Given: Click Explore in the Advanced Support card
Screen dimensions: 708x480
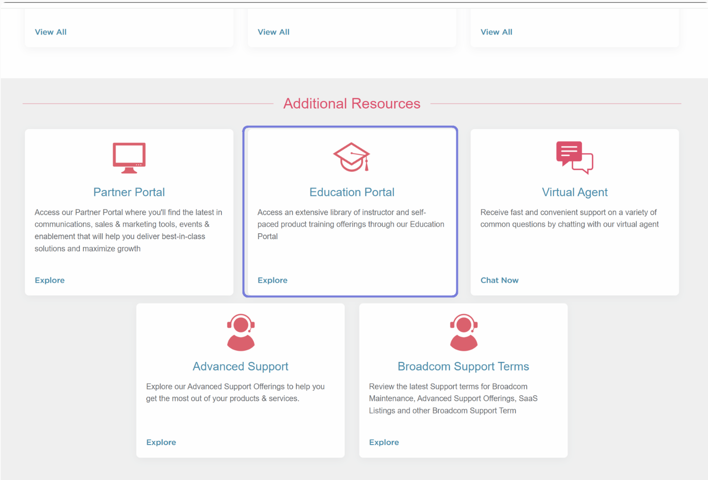Looking at the screenshot, I should tap(161, 442).
